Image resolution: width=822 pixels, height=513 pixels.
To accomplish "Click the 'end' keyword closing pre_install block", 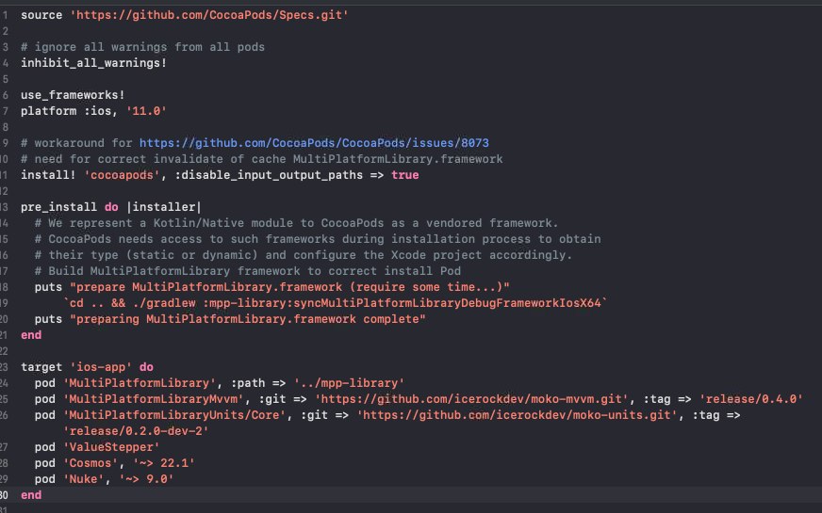I will tap(31, 335).
